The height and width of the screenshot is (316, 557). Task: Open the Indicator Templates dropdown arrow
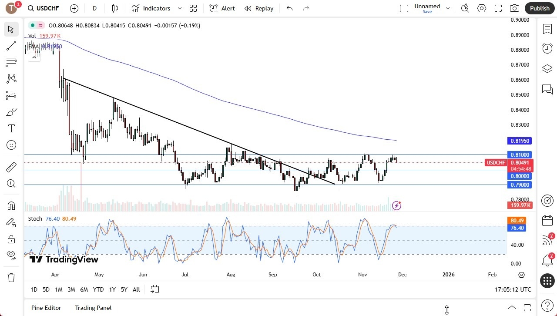(179, 8)
